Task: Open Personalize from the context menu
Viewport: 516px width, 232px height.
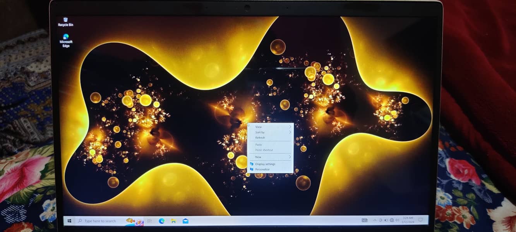Action: 270,169
